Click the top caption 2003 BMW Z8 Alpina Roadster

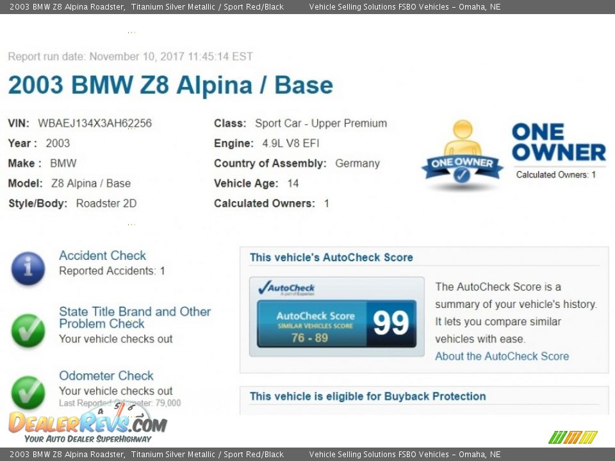tap(67, 6)
